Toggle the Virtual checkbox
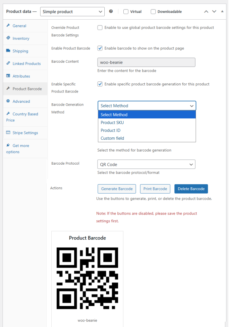The image size is (230, 327). click(x=126, y=12)
